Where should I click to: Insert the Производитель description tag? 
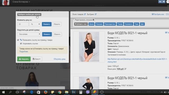pyautogui.click(x=110, y=24)
